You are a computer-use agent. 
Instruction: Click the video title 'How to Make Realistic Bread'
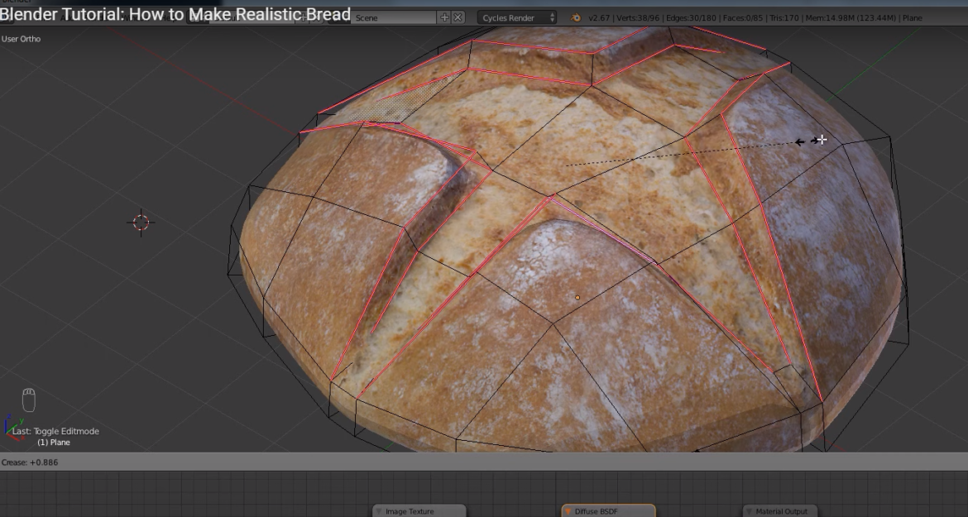(x=240, y=14)
